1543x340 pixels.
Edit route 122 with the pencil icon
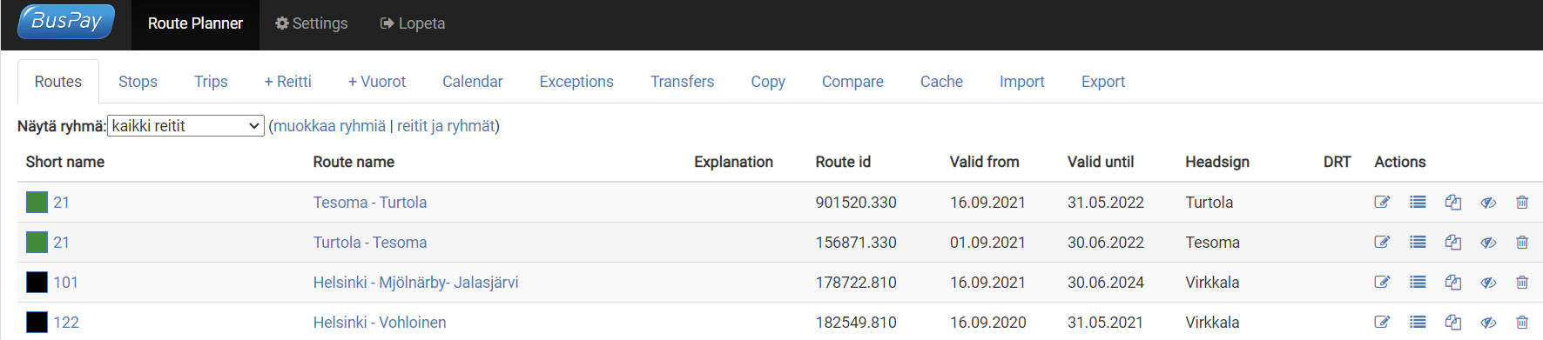pyautogui.click(x=1382, y=323)
